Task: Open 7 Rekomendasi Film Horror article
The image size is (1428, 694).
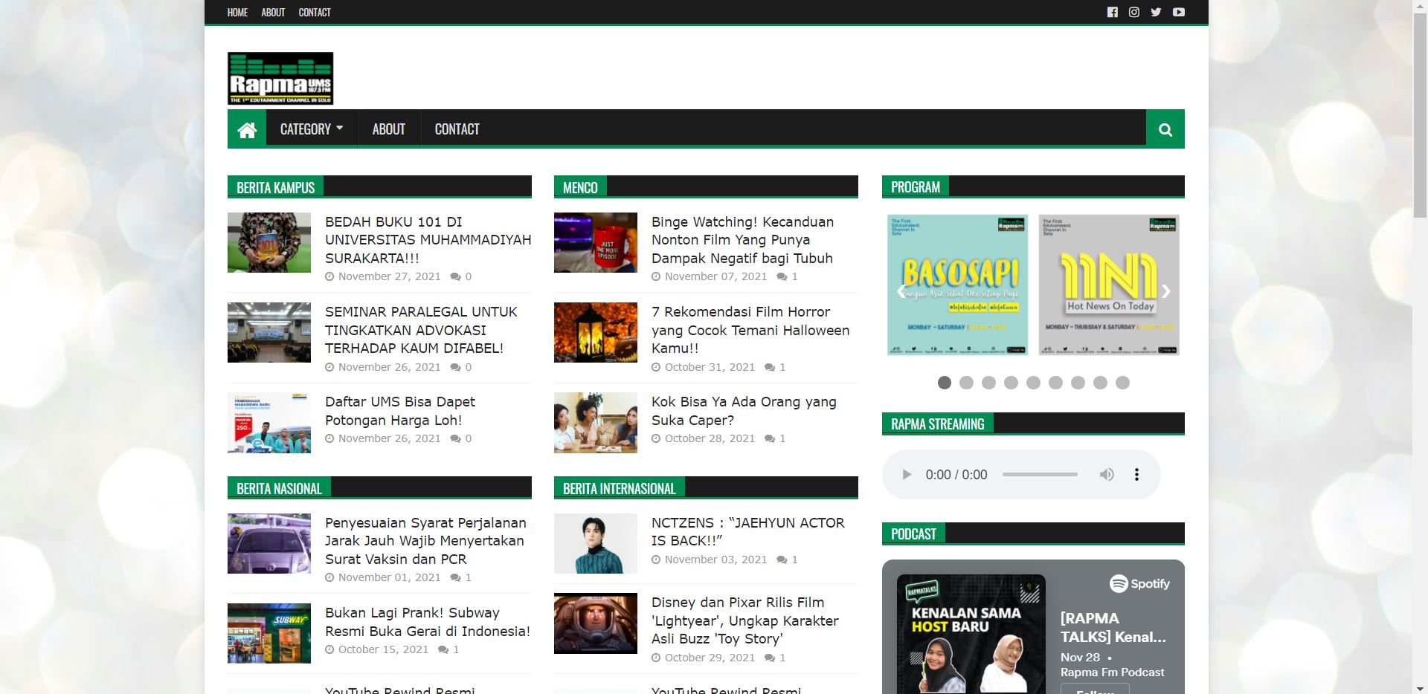Action: click(x=750, y=330)
